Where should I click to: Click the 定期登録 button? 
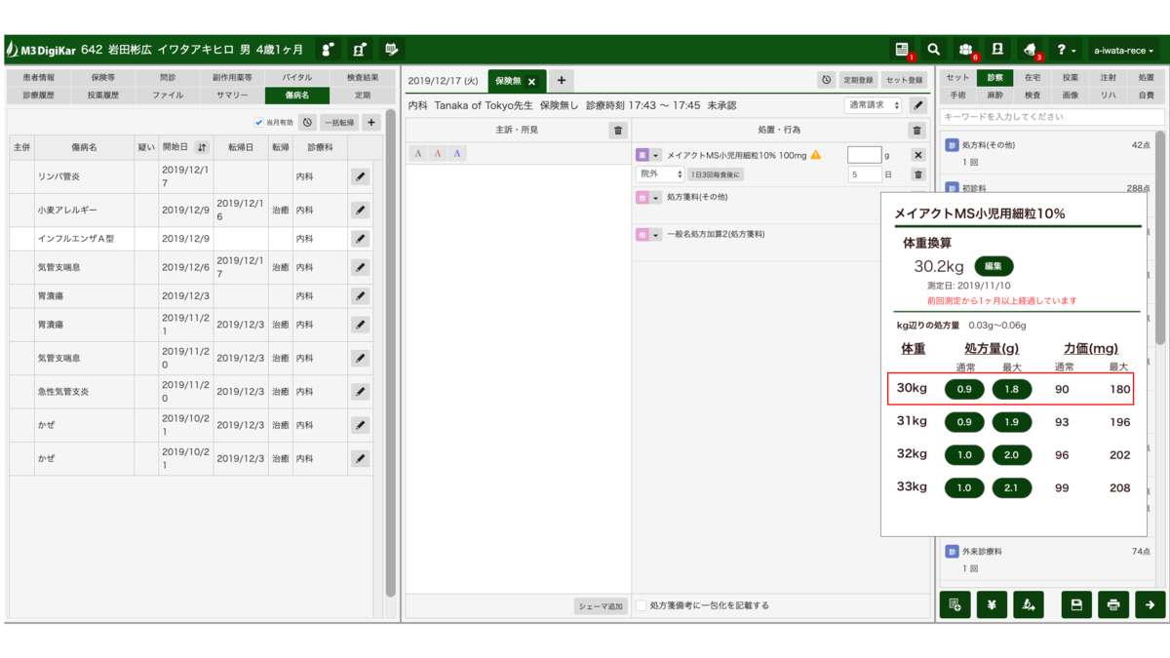click(859, 80)
